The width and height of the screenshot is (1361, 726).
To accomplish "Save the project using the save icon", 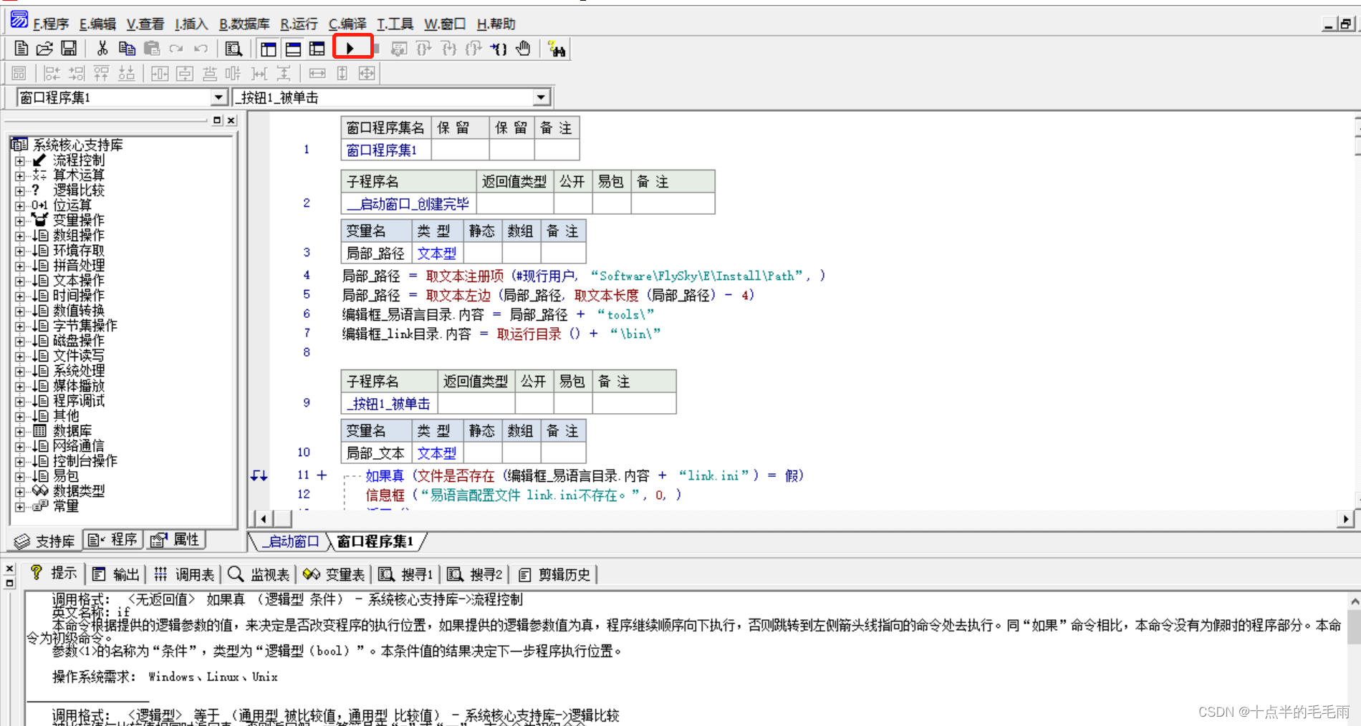I will click(68, 48).
